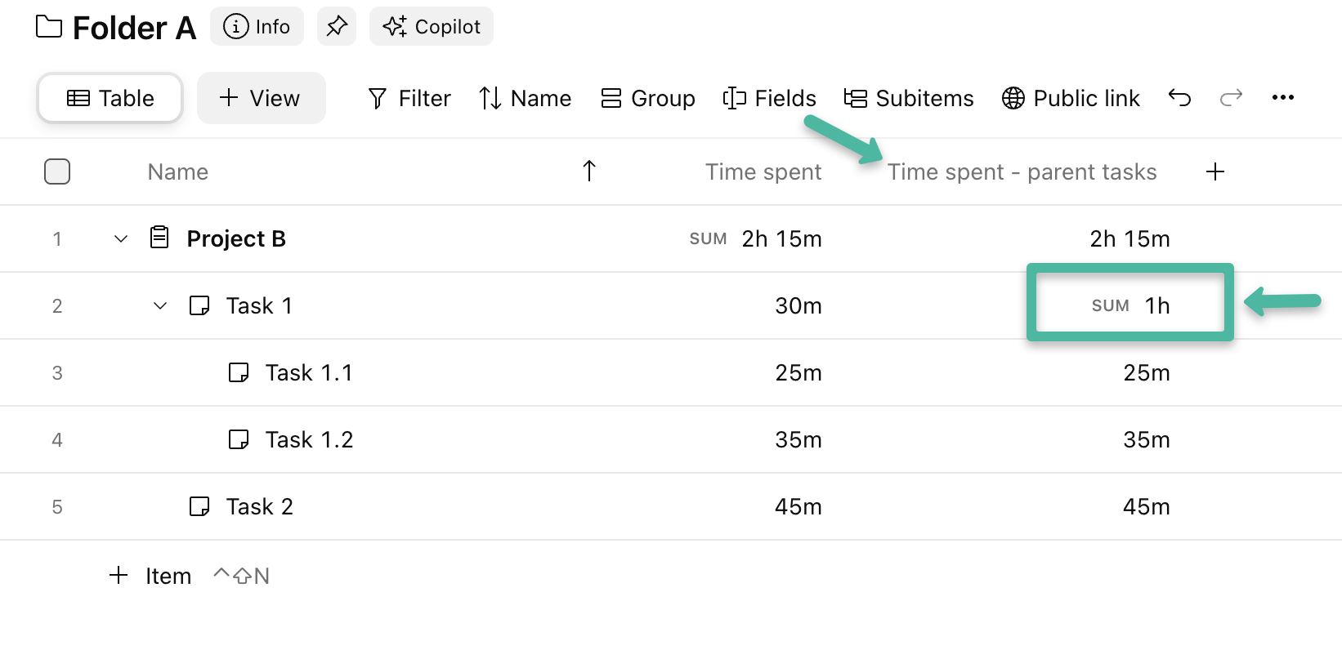Add a new item row
This screenshot has width=1342, height=650.
click(x=150, y=576)
